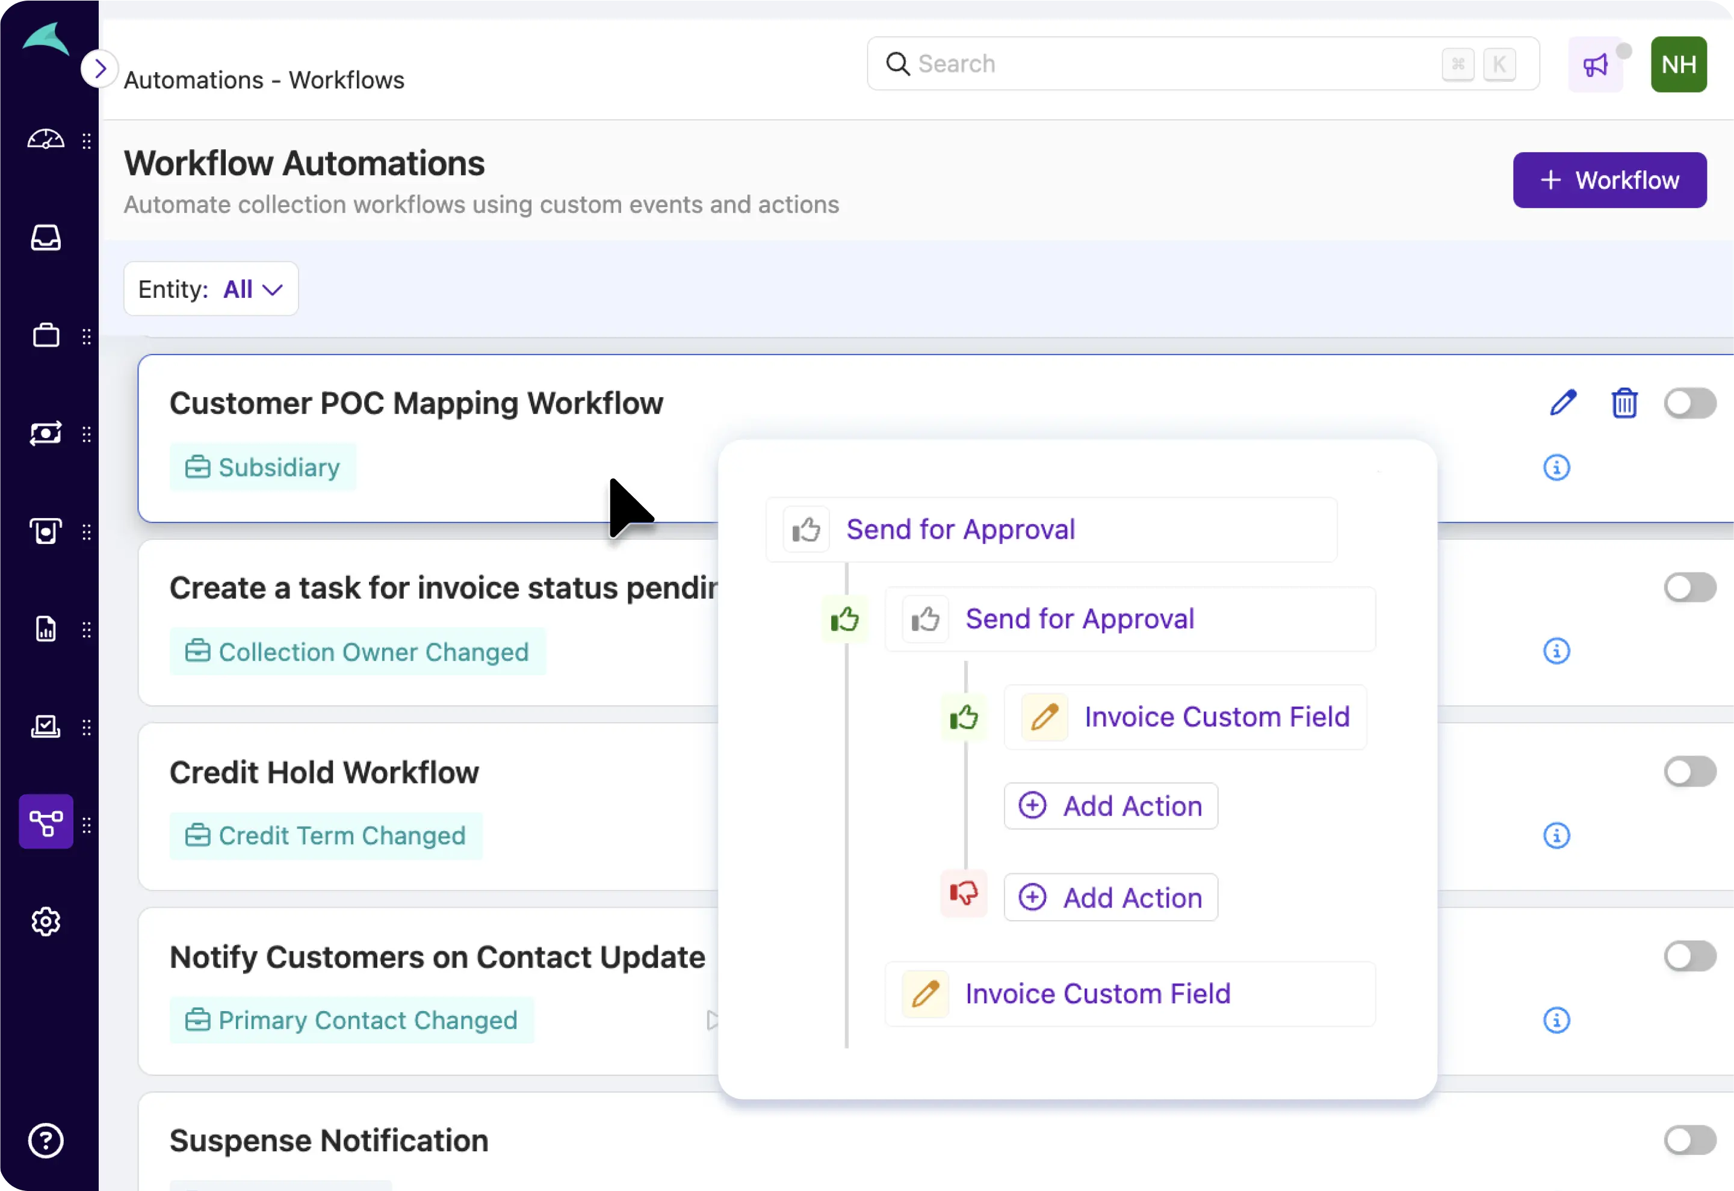Click the Primary Contact Changed tag
1734x1191 pixels.
(351, 1020)
